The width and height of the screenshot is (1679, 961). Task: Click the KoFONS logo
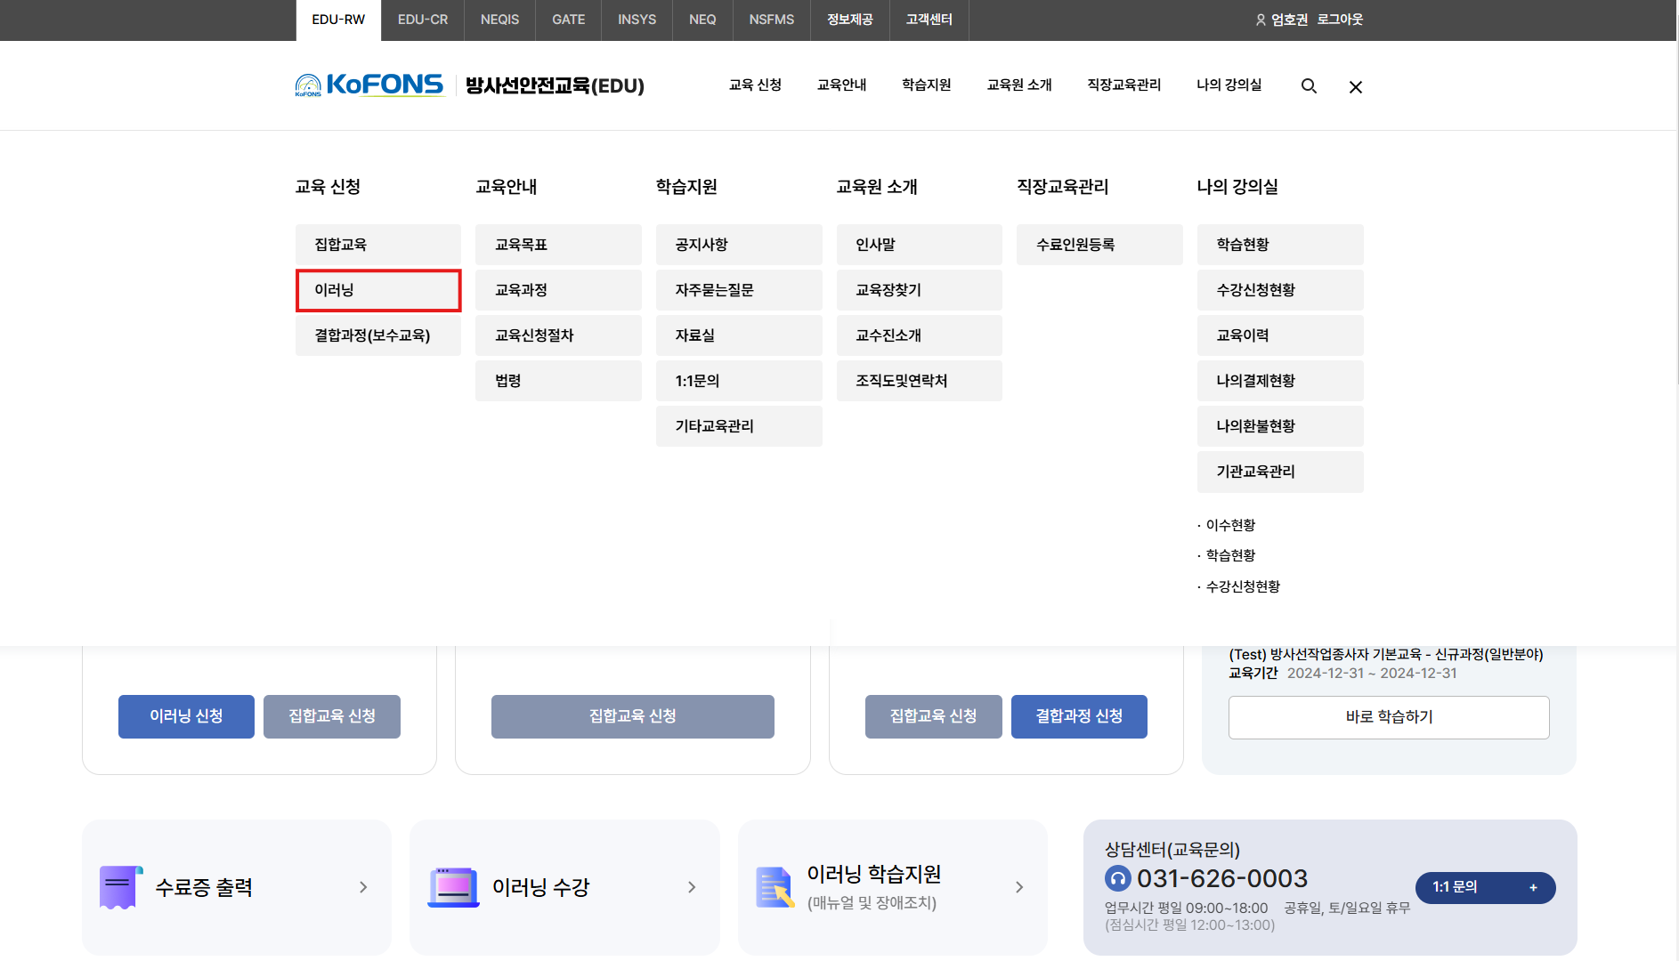(x=369, y=85)
